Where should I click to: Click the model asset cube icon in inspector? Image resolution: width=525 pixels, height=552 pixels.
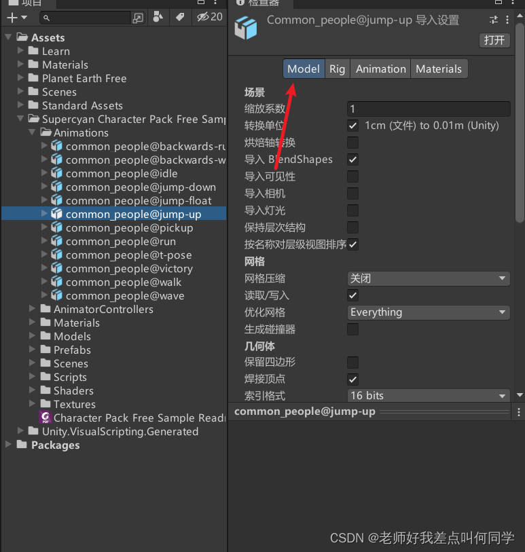coord(246,27)
